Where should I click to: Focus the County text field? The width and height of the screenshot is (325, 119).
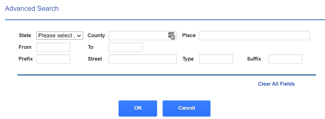(x=142, y=36)
